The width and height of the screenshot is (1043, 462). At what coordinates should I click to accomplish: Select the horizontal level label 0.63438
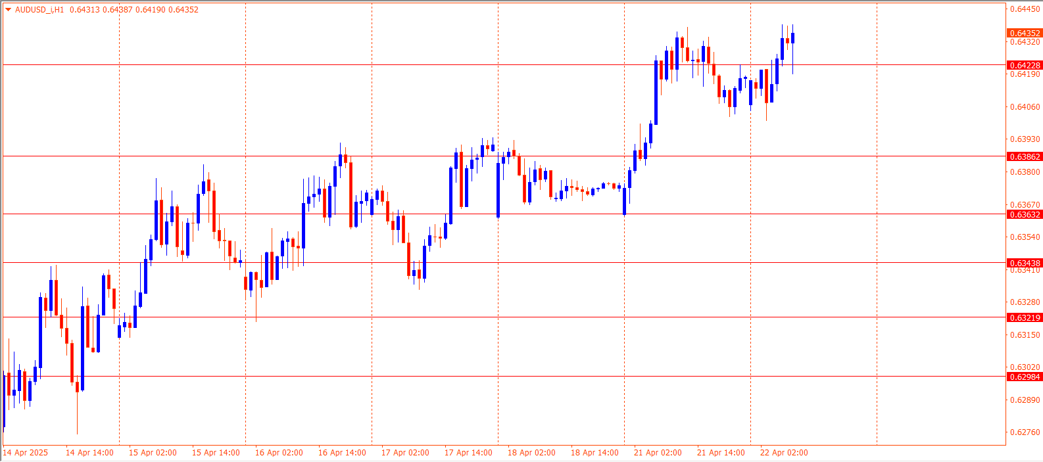pos(1025,263)
